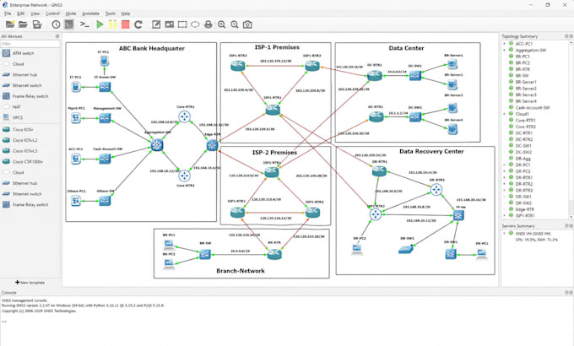Click the Edge-RTR node on canvas
This screenshot has height=346, width=574.
click(x=212, y=145)
